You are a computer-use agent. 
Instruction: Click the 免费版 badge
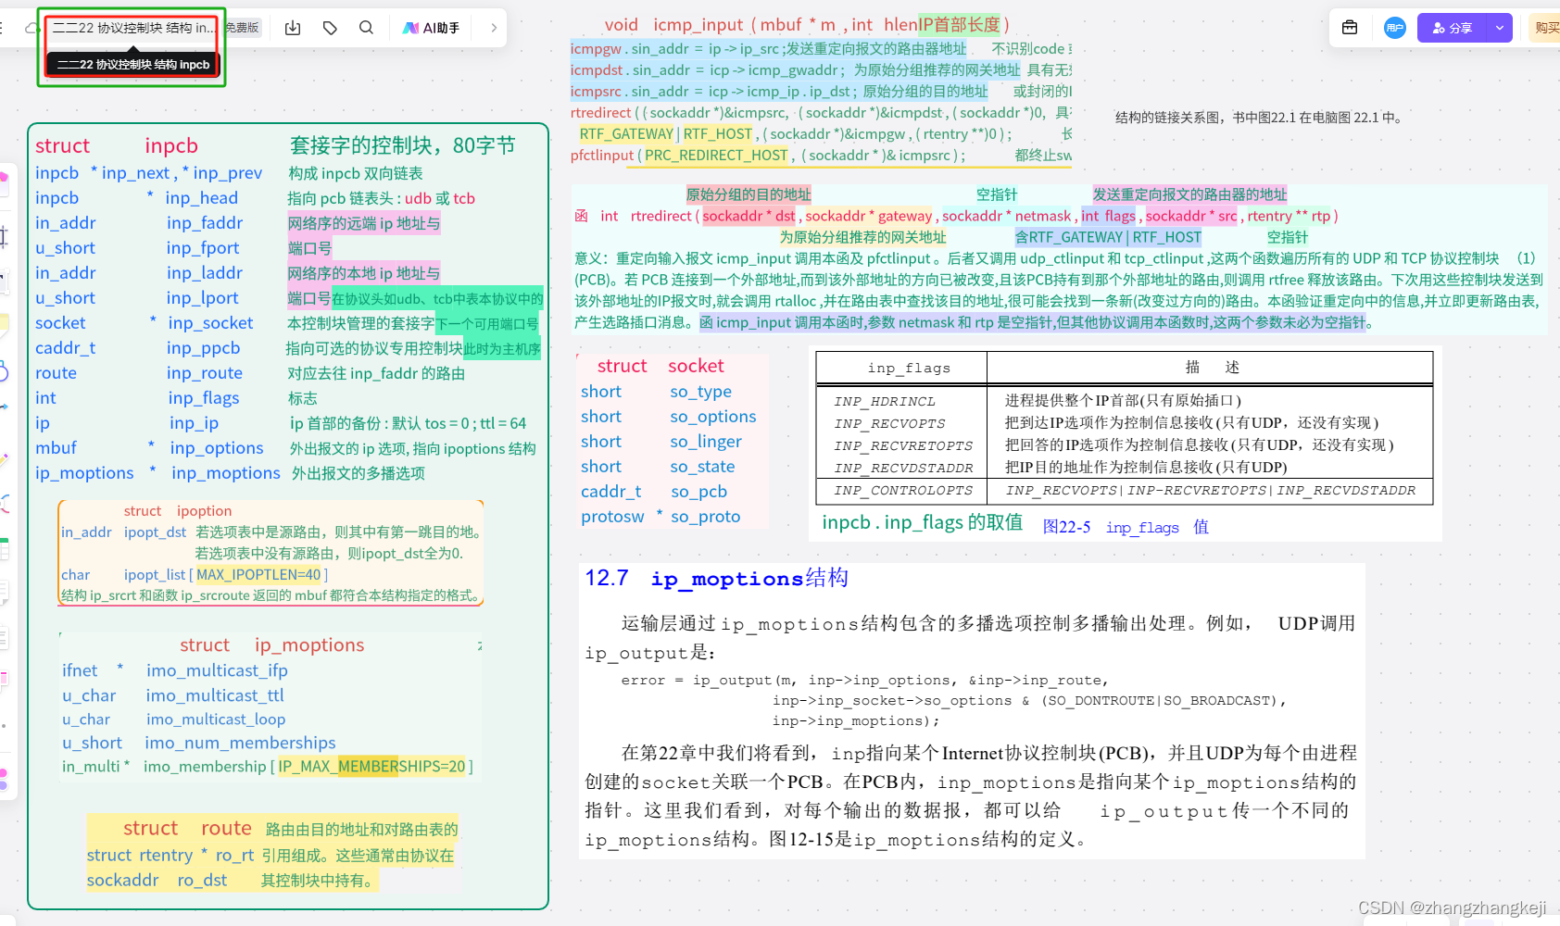coord(243,28)
